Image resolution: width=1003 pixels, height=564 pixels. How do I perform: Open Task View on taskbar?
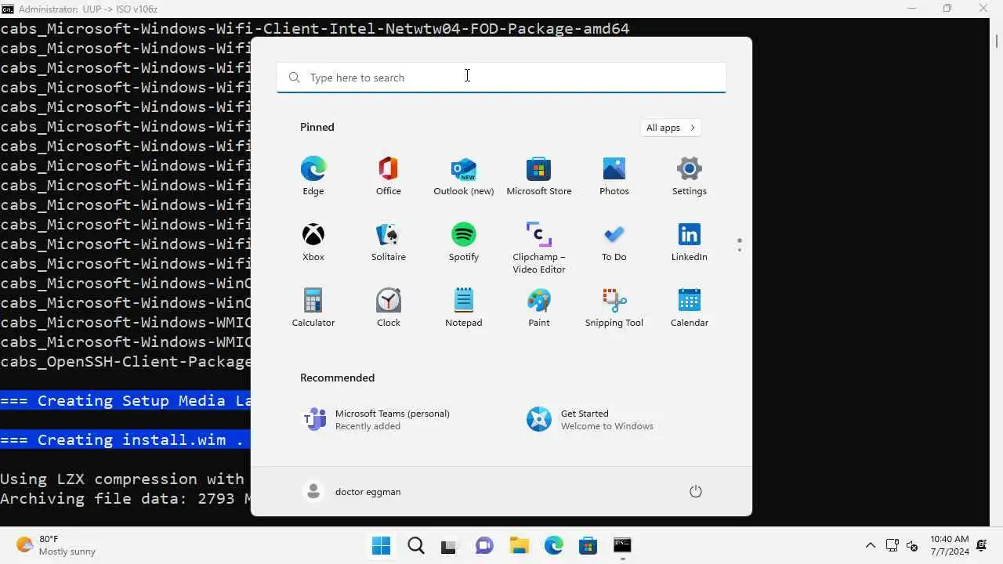[450, 545]
